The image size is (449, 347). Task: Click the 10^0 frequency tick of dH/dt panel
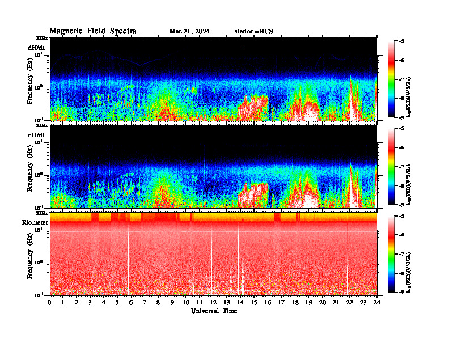coord(38,87)
